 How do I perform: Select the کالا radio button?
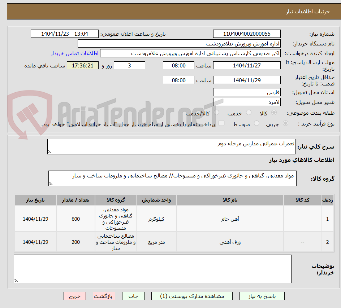[x=274, y=113]
